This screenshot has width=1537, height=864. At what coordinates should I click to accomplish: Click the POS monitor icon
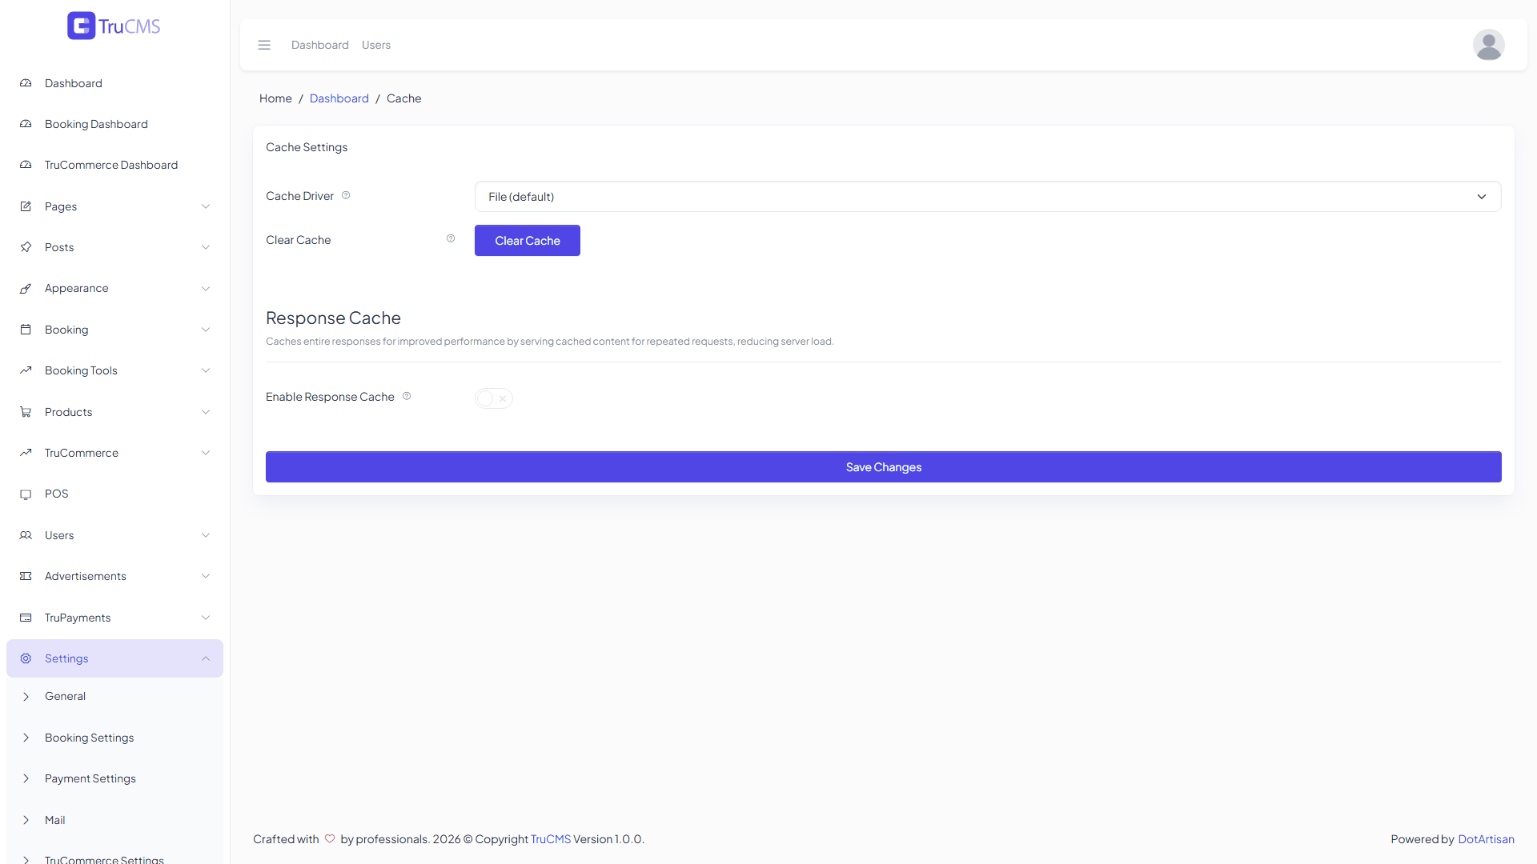click(26, 494)
